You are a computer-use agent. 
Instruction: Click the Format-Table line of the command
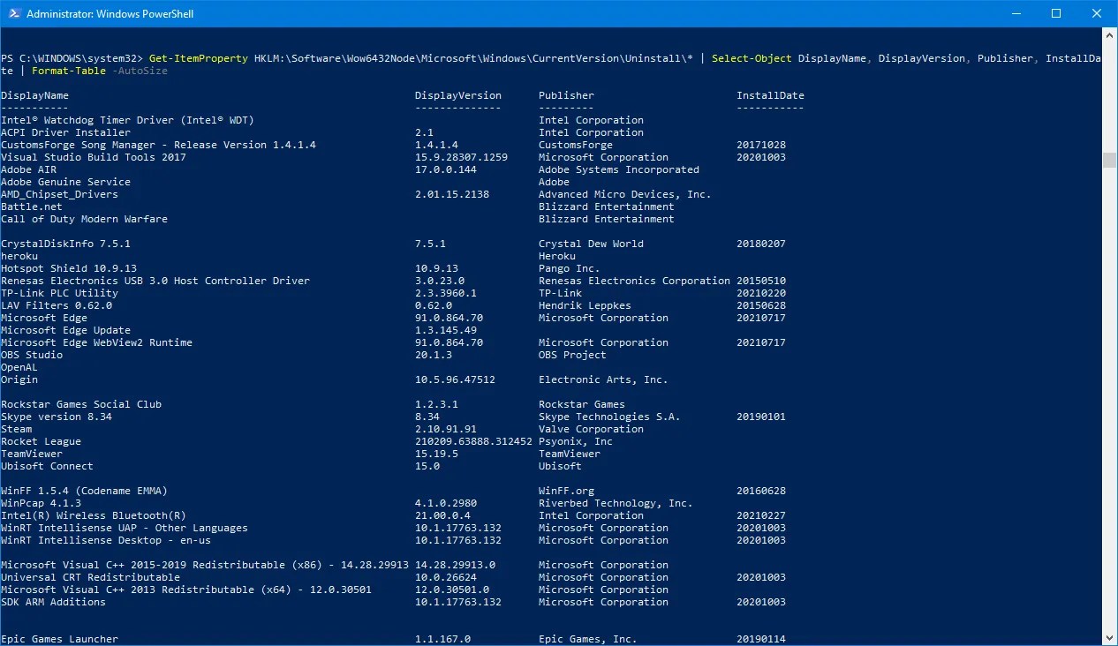point(68,70)
